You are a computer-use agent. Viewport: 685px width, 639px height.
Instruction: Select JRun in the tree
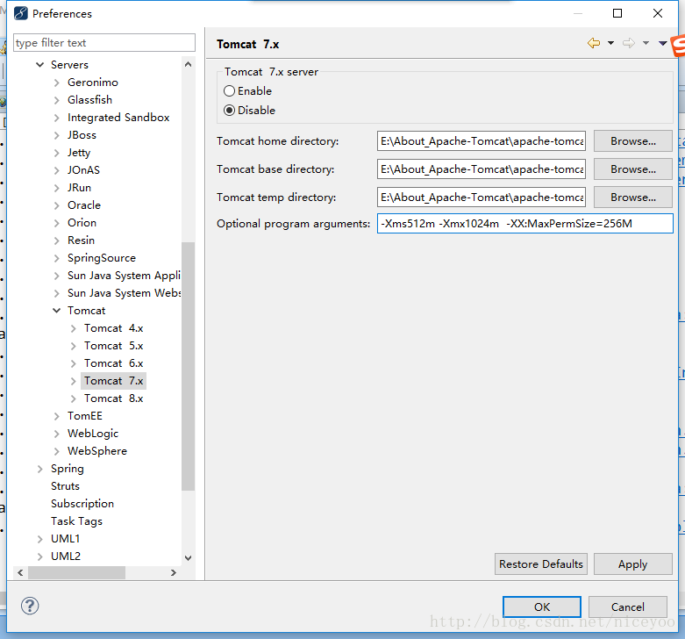tap(79, 188)
